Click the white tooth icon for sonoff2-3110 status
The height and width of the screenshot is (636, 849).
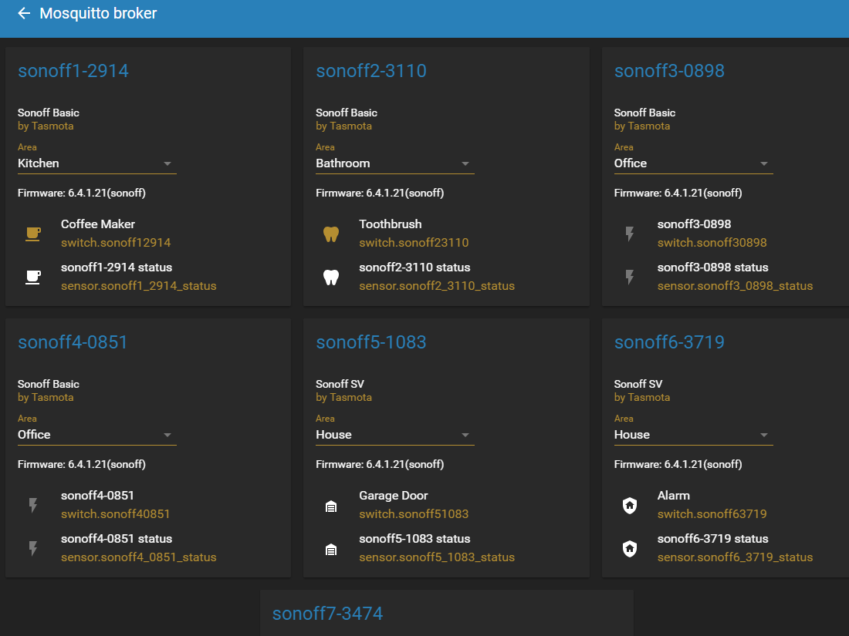pyautogui.click(x=331, y=277)
